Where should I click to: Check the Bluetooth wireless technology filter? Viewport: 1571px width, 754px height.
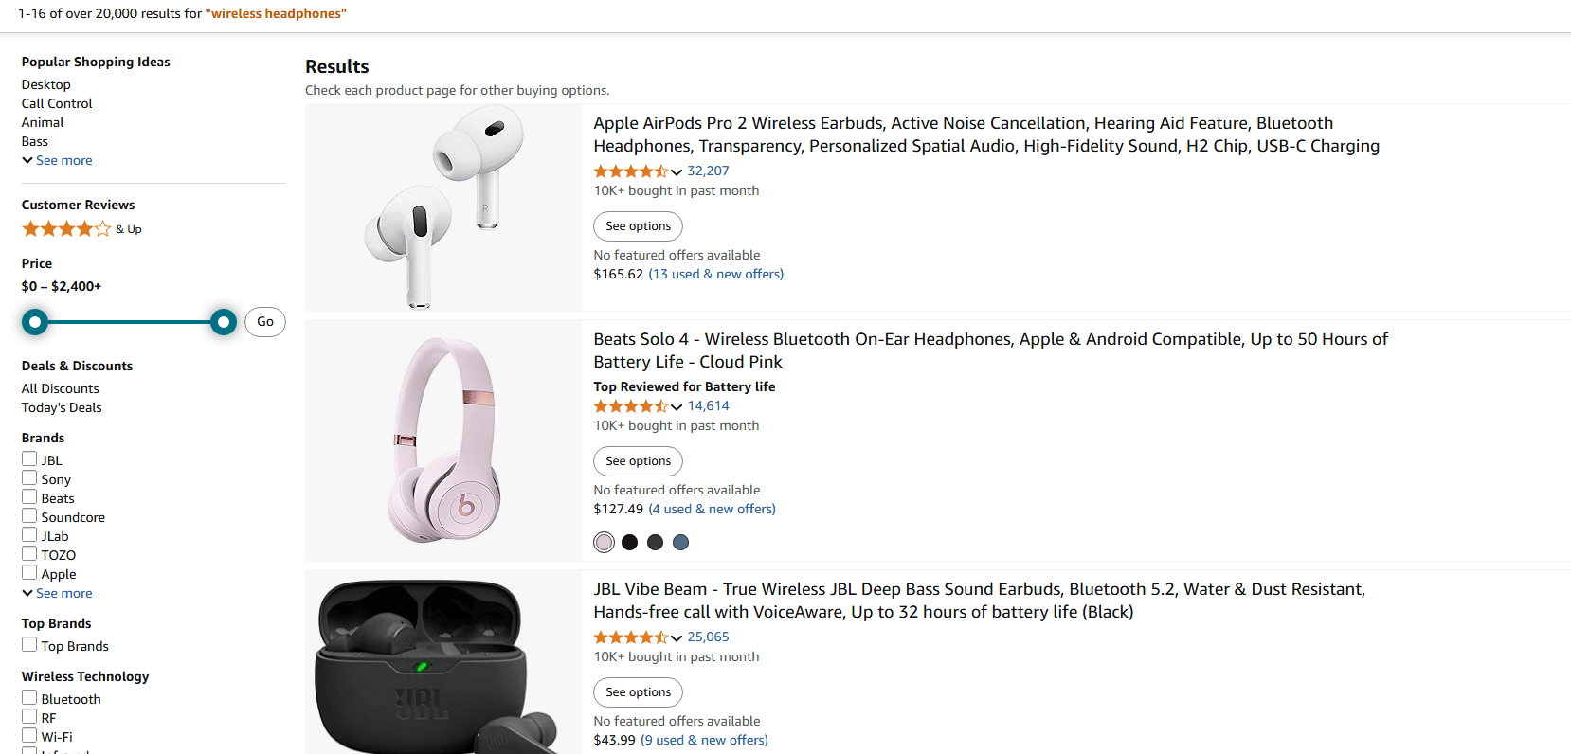pyautogui.click(x=29, y=698)
